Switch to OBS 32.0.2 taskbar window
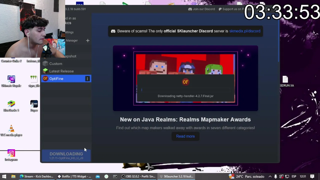This screenshot has width=320, height=180. (138, 176)
